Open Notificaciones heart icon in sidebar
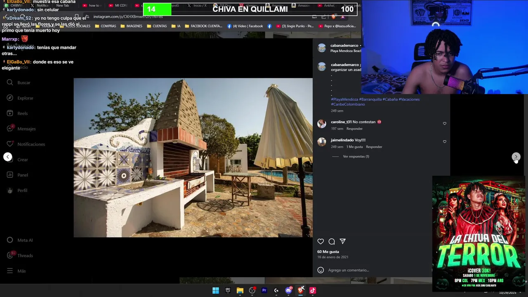528x297 pixels. (x=10, y=144)
